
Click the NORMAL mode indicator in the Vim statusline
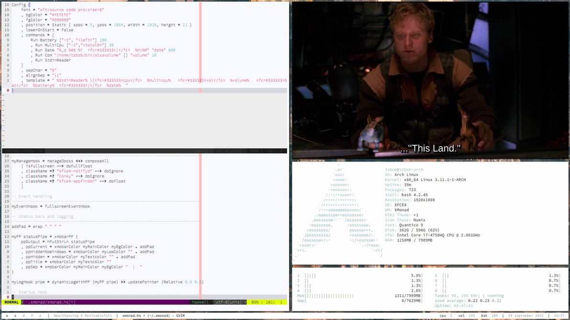pyautogui.click(x=11, y=302)
